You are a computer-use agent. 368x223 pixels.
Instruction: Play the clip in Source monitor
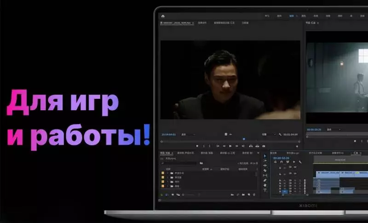tap(230, 146)
